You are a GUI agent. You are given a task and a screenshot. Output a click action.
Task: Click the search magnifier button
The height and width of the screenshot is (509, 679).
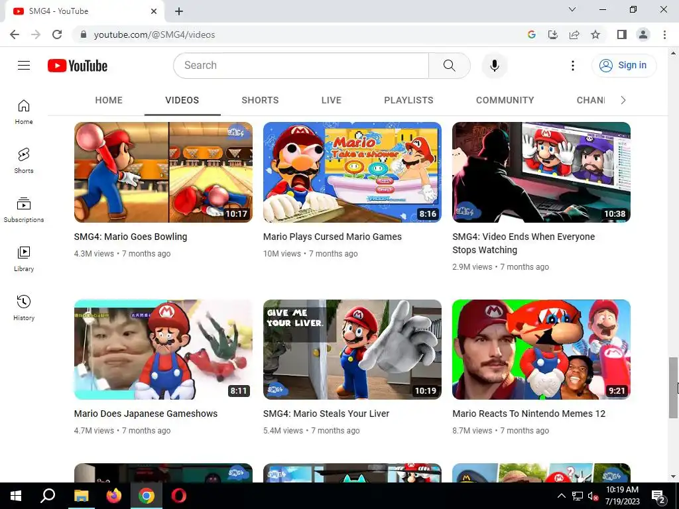[449, 66]
